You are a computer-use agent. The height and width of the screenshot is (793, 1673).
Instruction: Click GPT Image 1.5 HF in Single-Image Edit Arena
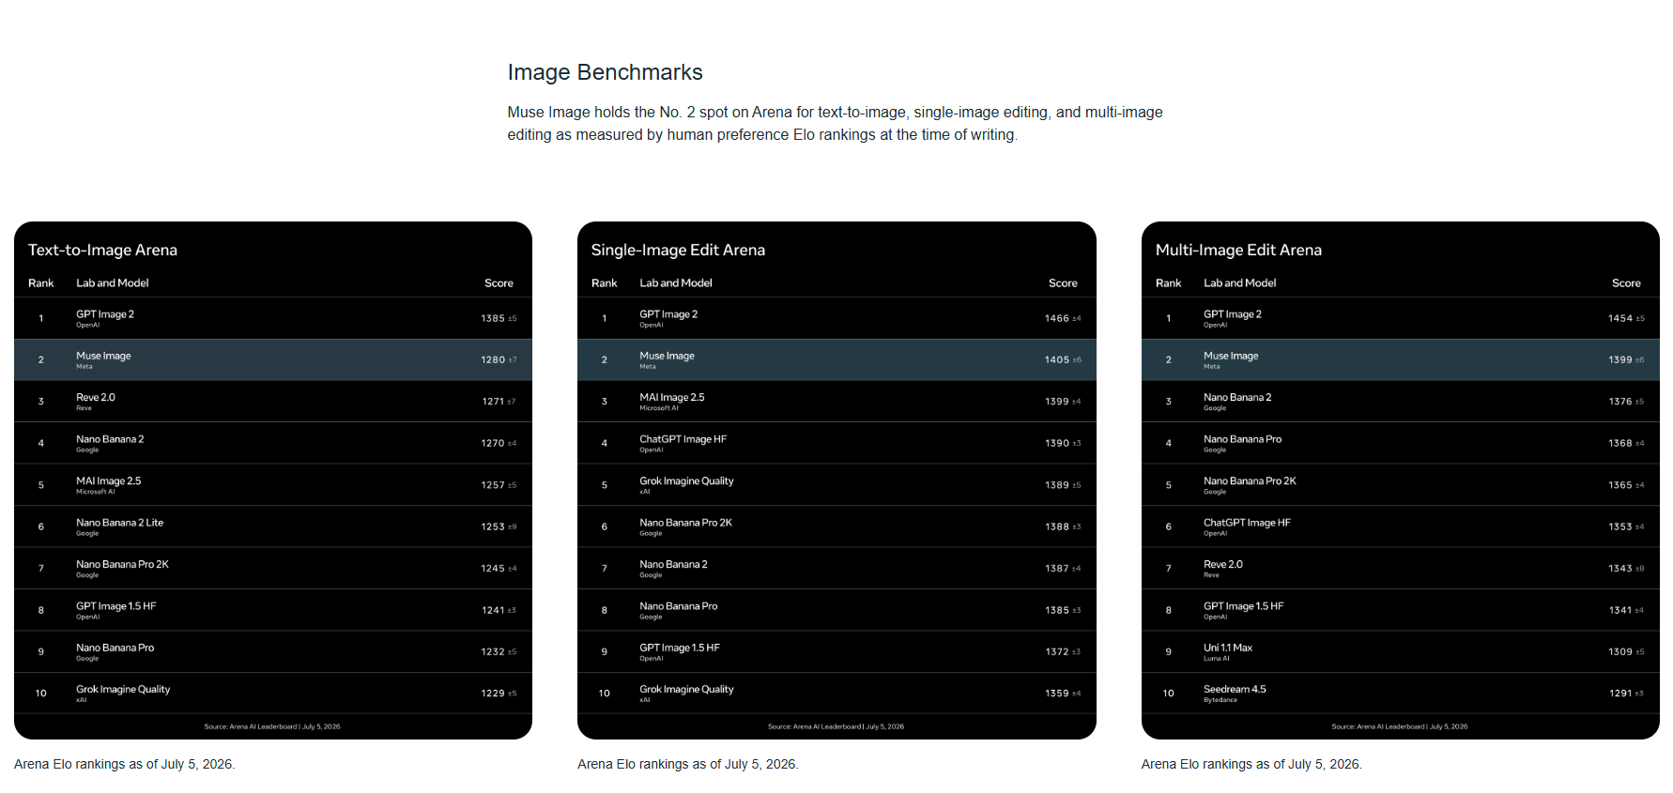680,648
